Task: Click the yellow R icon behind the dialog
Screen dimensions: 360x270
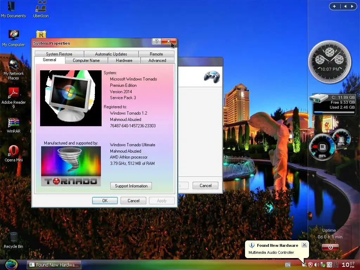Action: point(41,34)
